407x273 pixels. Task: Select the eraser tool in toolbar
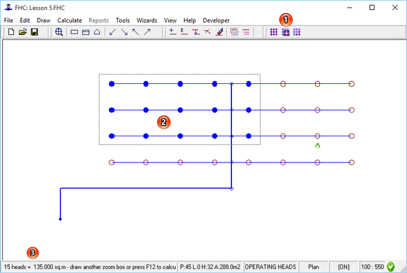[219, 33]
